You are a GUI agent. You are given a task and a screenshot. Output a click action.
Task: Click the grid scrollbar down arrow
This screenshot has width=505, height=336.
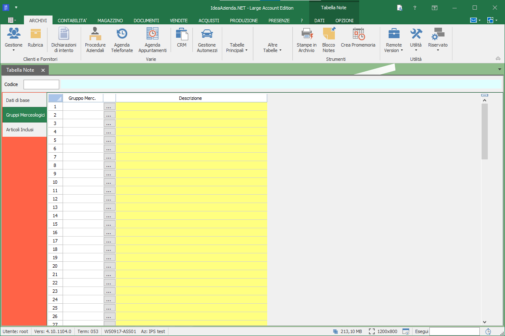[x=484, y=322]
